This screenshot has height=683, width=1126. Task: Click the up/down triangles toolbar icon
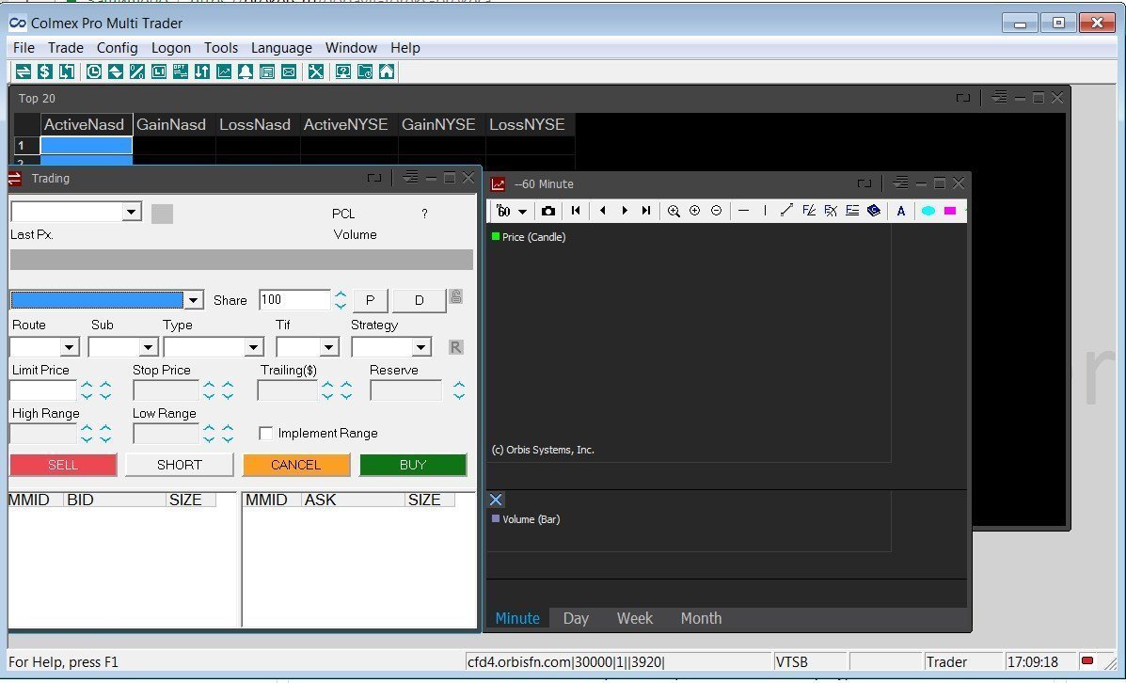coord(115,71)
